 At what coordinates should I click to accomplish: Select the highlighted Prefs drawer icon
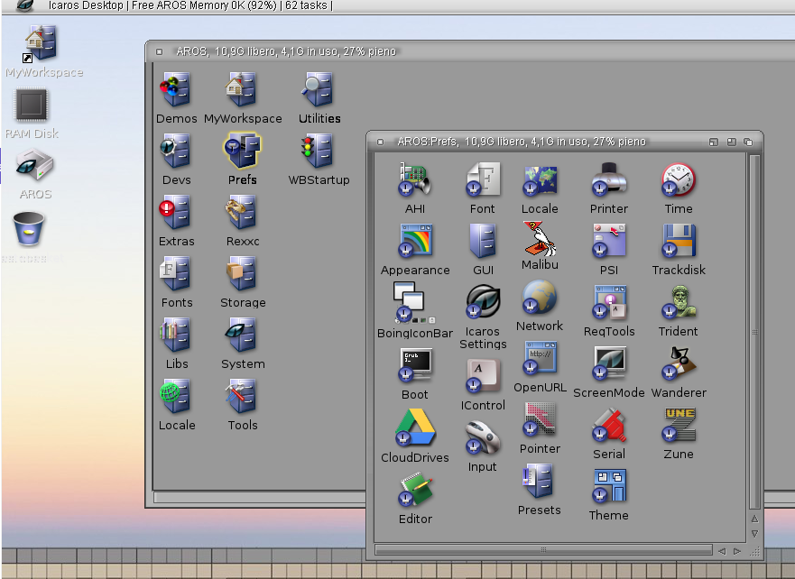point(243,151)
